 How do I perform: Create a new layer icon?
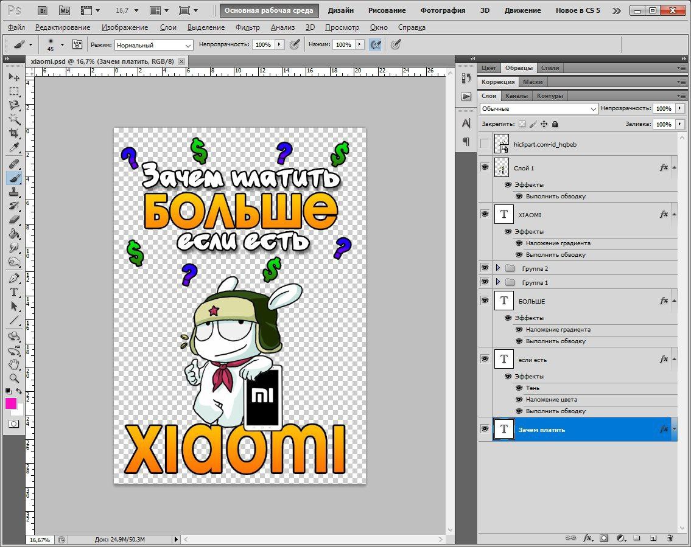[653, 538]
